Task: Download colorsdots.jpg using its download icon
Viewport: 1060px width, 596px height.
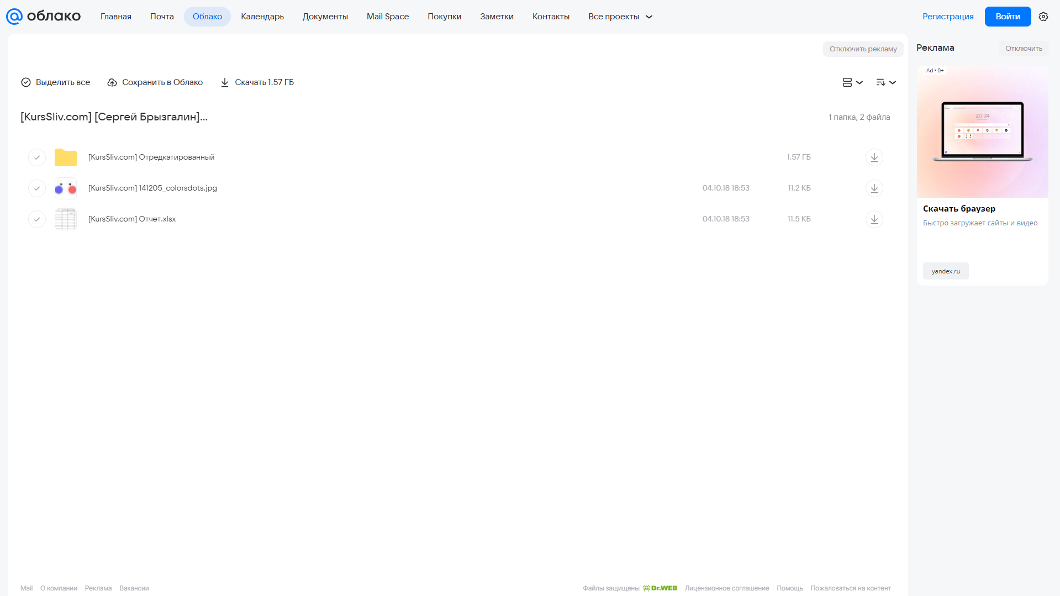Action: click(874, 188)
